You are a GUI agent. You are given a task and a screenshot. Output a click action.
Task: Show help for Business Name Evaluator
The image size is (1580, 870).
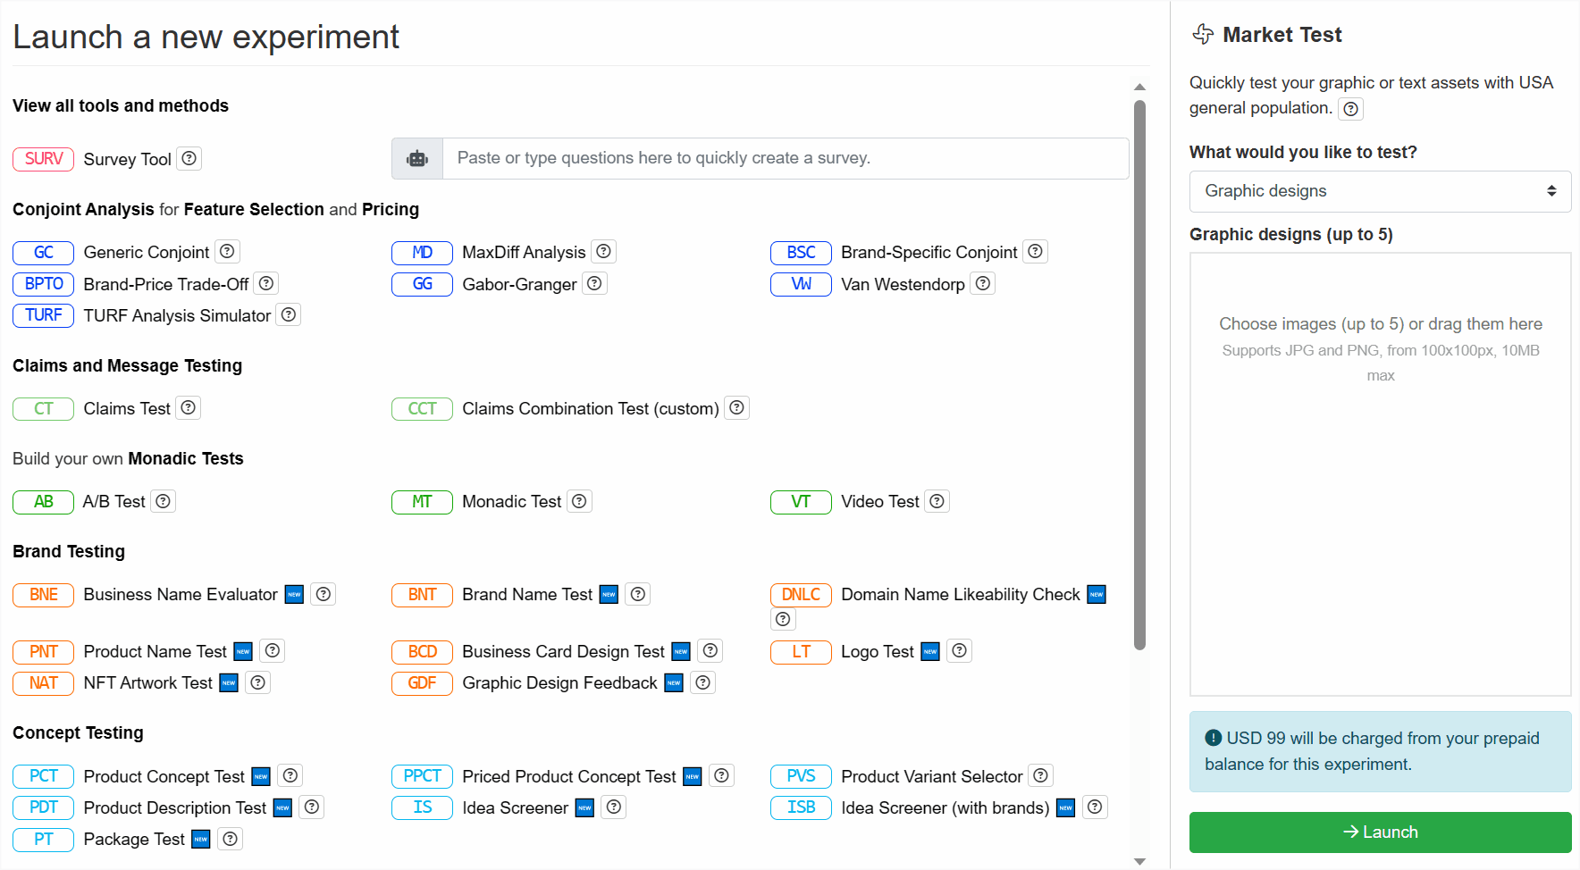(x=324, y=594)
